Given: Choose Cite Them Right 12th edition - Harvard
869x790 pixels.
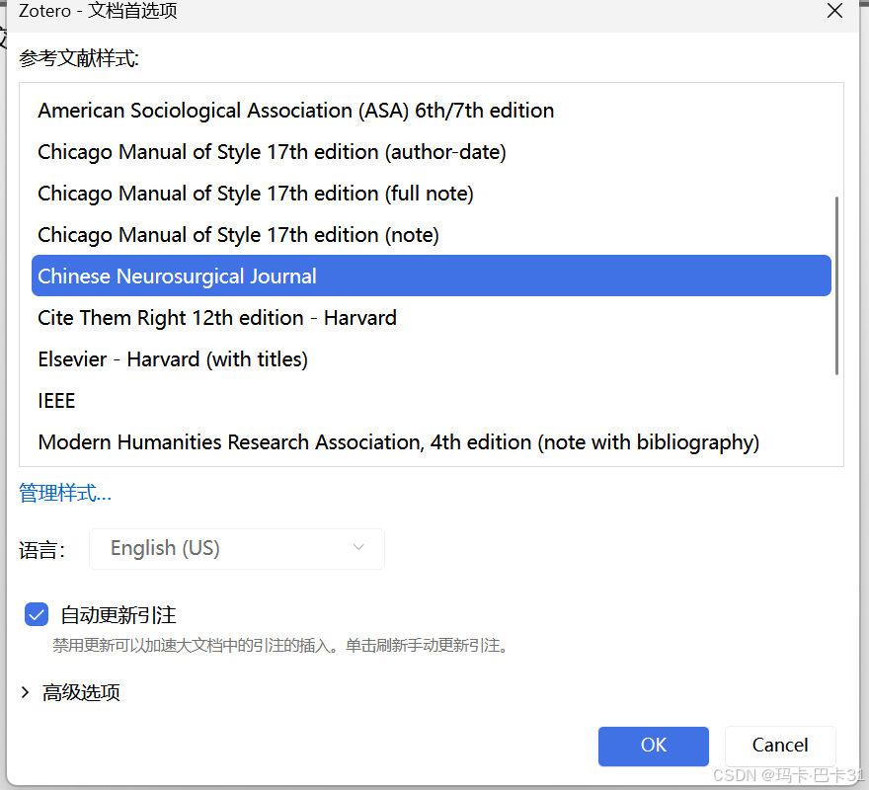Looking at the screenshot, I should [x=432, y=318].
